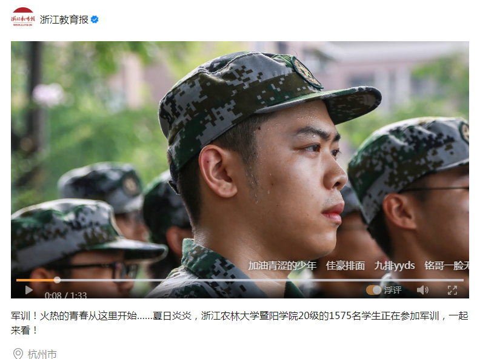
Task: Click the post caption starting with 军训！
Action: point(239,323)
